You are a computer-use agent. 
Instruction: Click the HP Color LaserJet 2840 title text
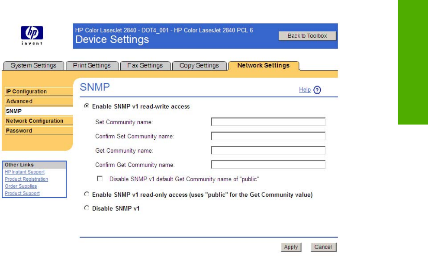[164, 30]
